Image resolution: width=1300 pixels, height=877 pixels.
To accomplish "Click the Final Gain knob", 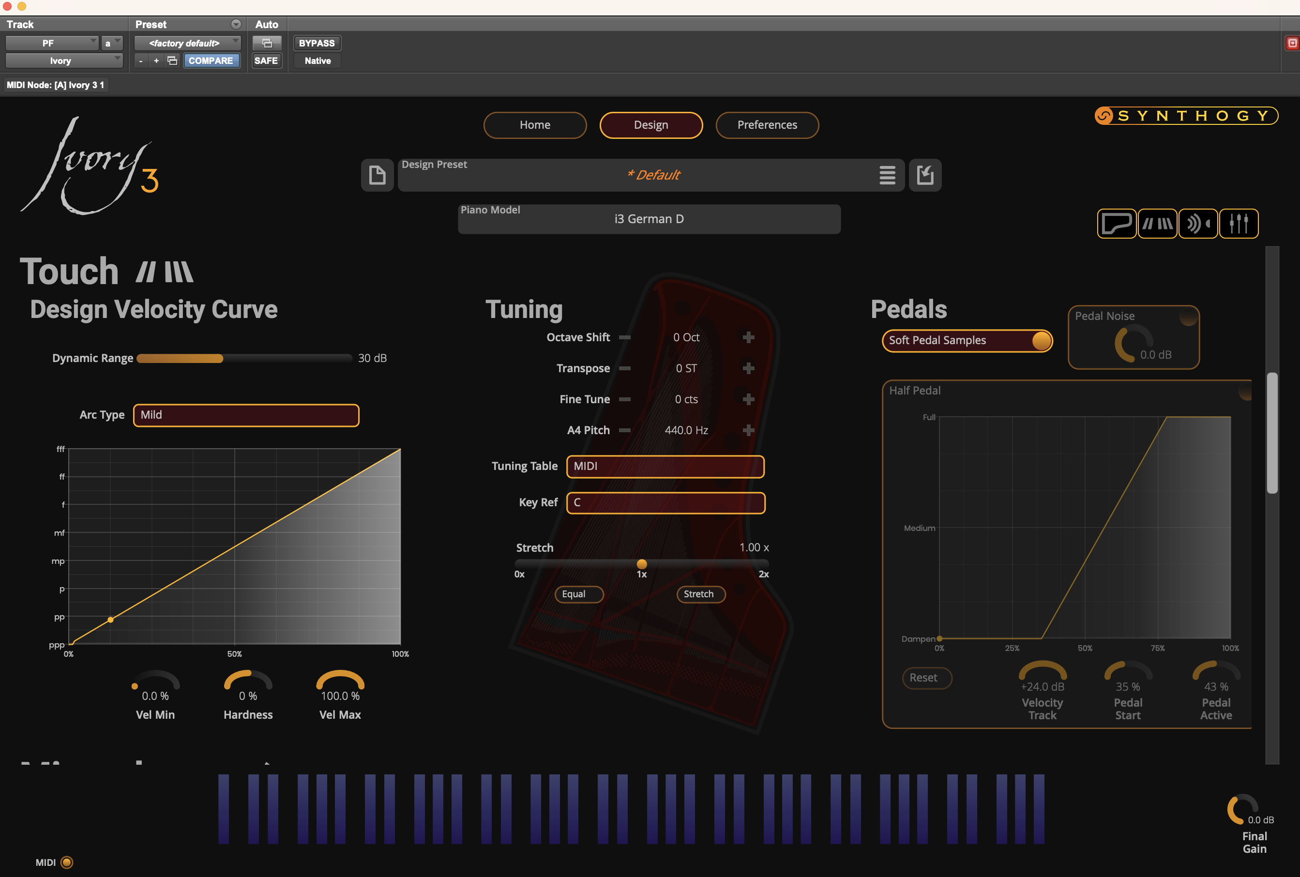I will click(1242, 809).
